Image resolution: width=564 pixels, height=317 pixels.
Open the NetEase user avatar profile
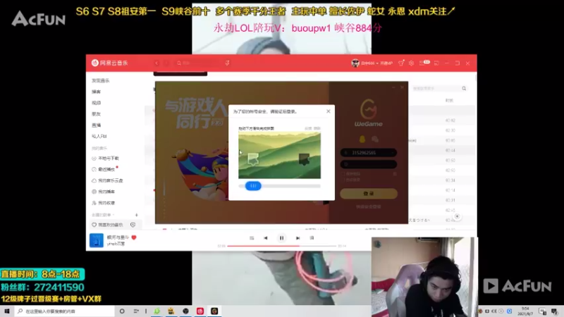[x=355, y=63]
